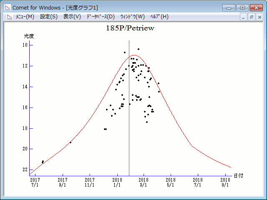Open the 設定(S) settings menu

click(x=49, y=17)
